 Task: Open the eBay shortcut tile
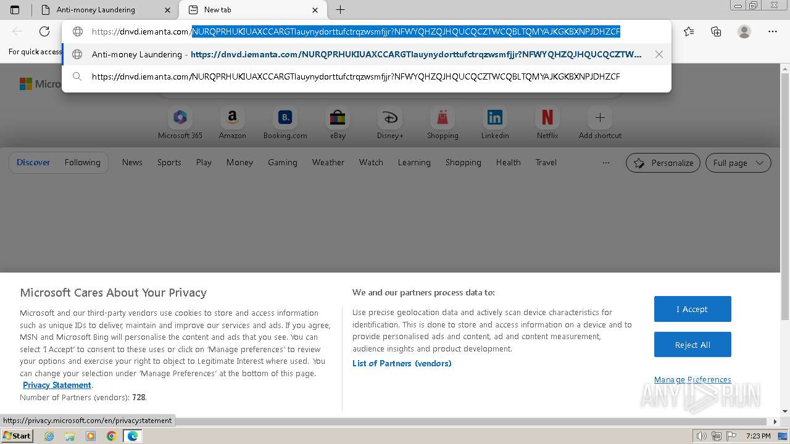[338, 123]
